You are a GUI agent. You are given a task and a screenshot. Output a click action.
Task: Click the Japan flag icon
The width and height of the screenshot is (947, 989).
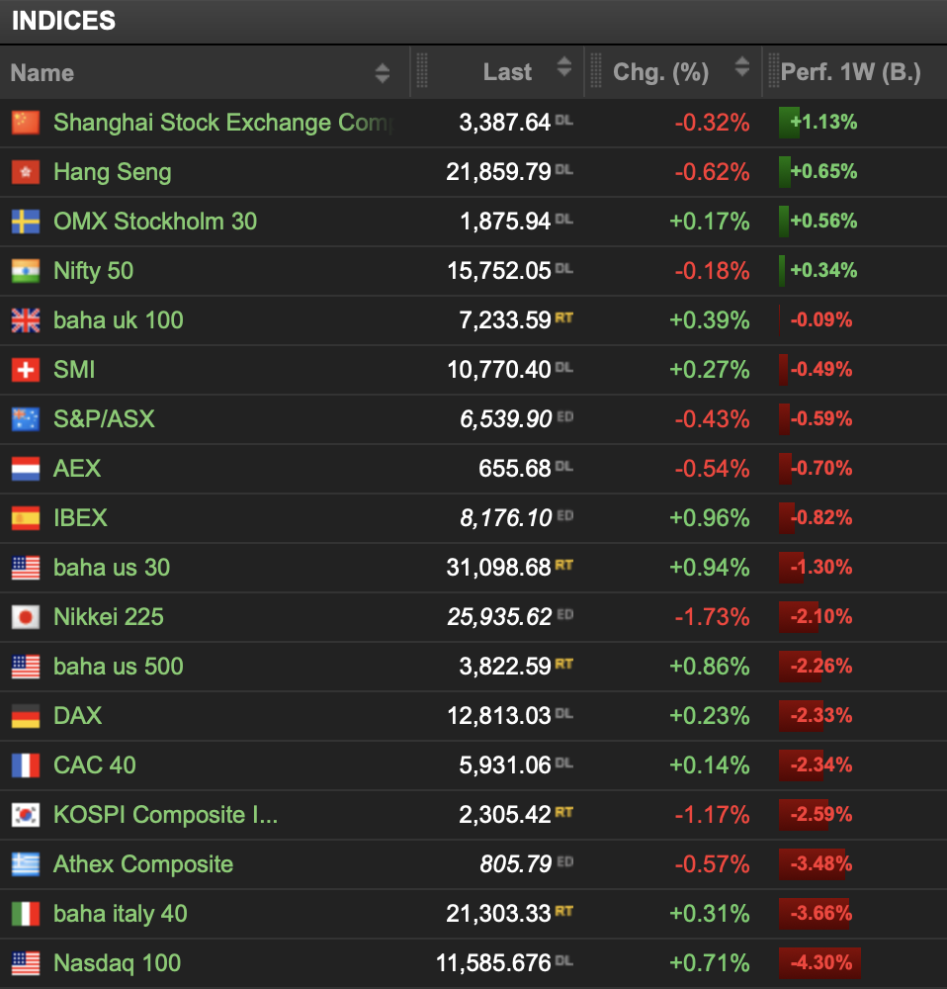coord(26,617)
